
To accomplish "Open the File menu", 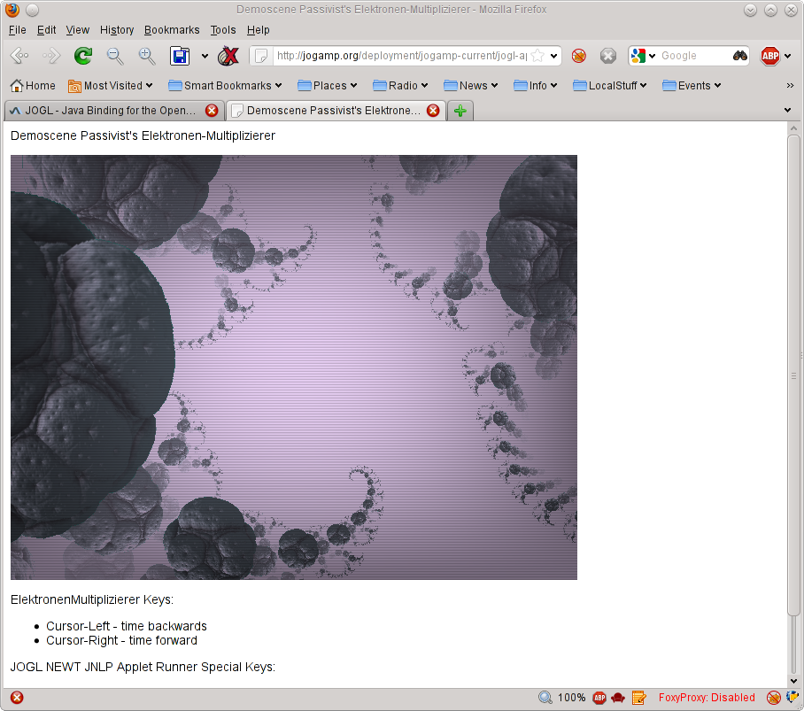I will click(x=18, y=30).
